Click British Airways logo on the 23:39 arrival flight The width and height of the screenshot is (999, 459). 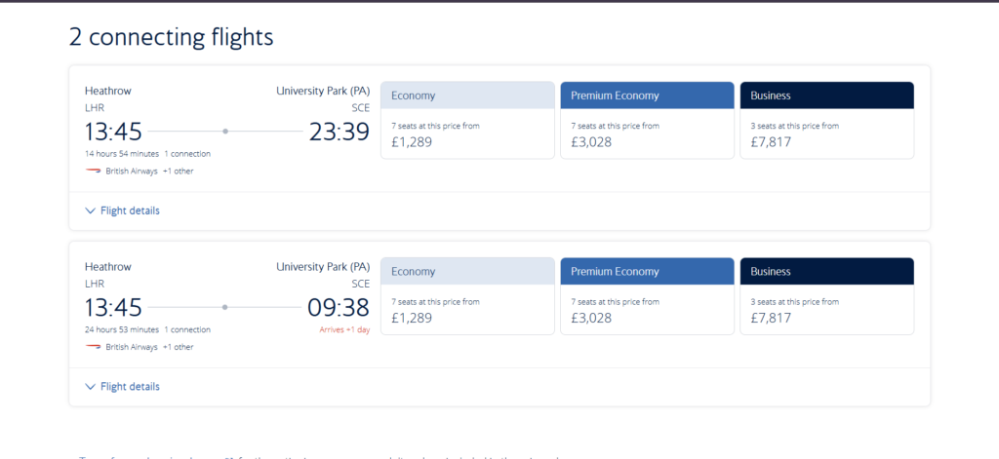[93, 171]
